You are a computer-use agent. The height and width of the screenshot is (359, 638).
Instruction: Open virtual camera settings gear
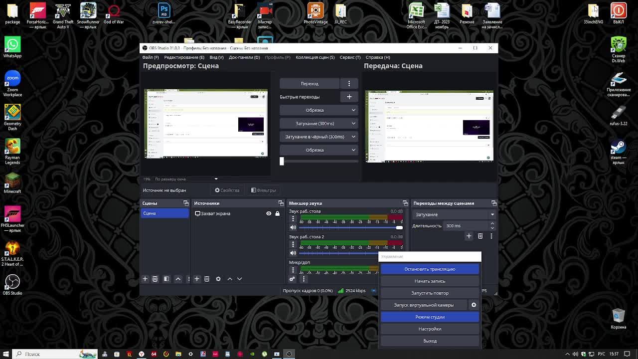pos(474,305)
